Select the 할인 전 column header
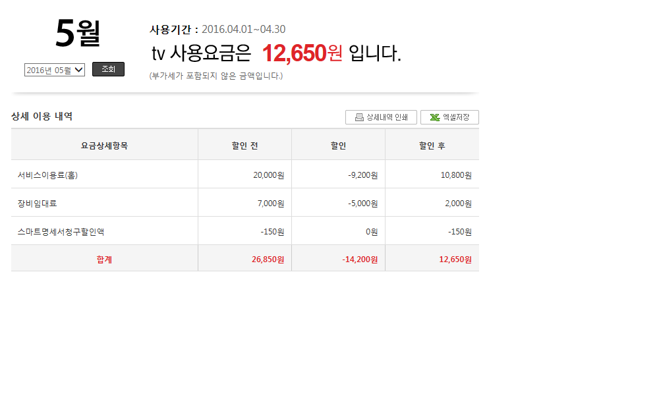This screenshot has width=659, height=411. point(244,146)
